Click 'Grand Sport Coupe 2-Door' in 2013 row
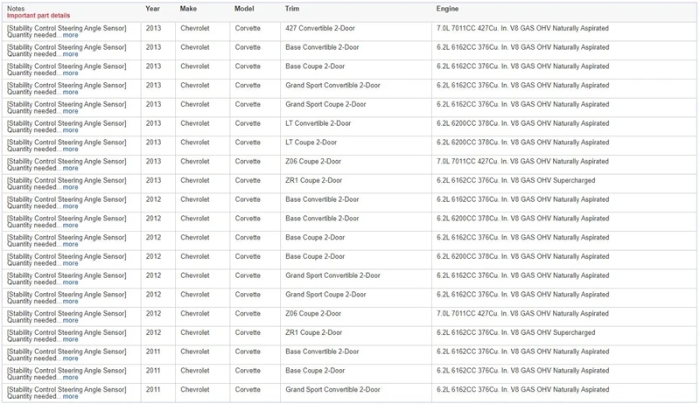700x404 pixels. click(325, 104)
